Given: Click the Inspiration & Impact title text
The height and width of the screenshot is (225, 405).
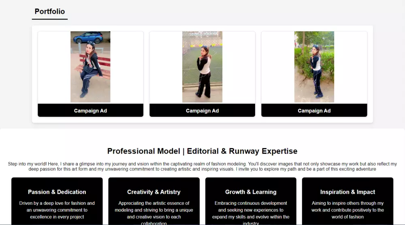Looking at the screenshot, I should pyautogui.click(x=347, y=192).
